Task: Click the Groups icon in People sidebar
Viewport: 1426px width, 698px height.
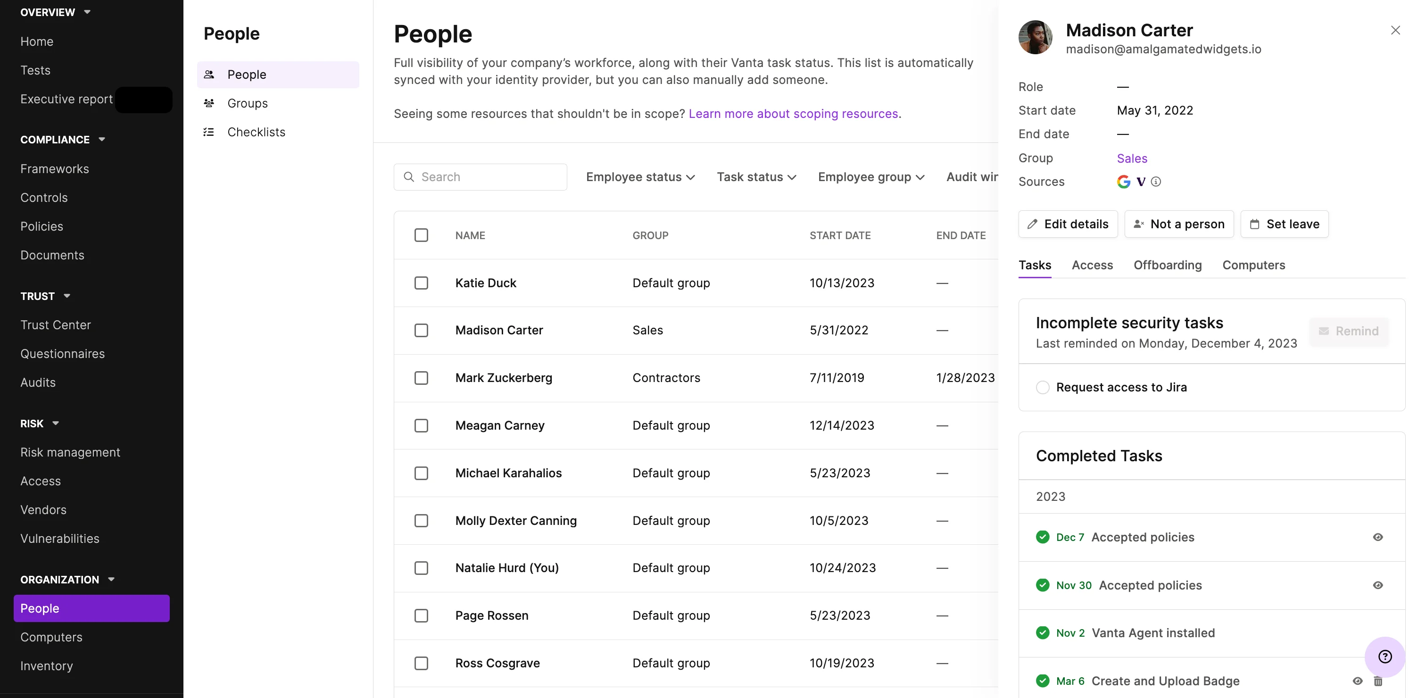Action: (209, 103)
